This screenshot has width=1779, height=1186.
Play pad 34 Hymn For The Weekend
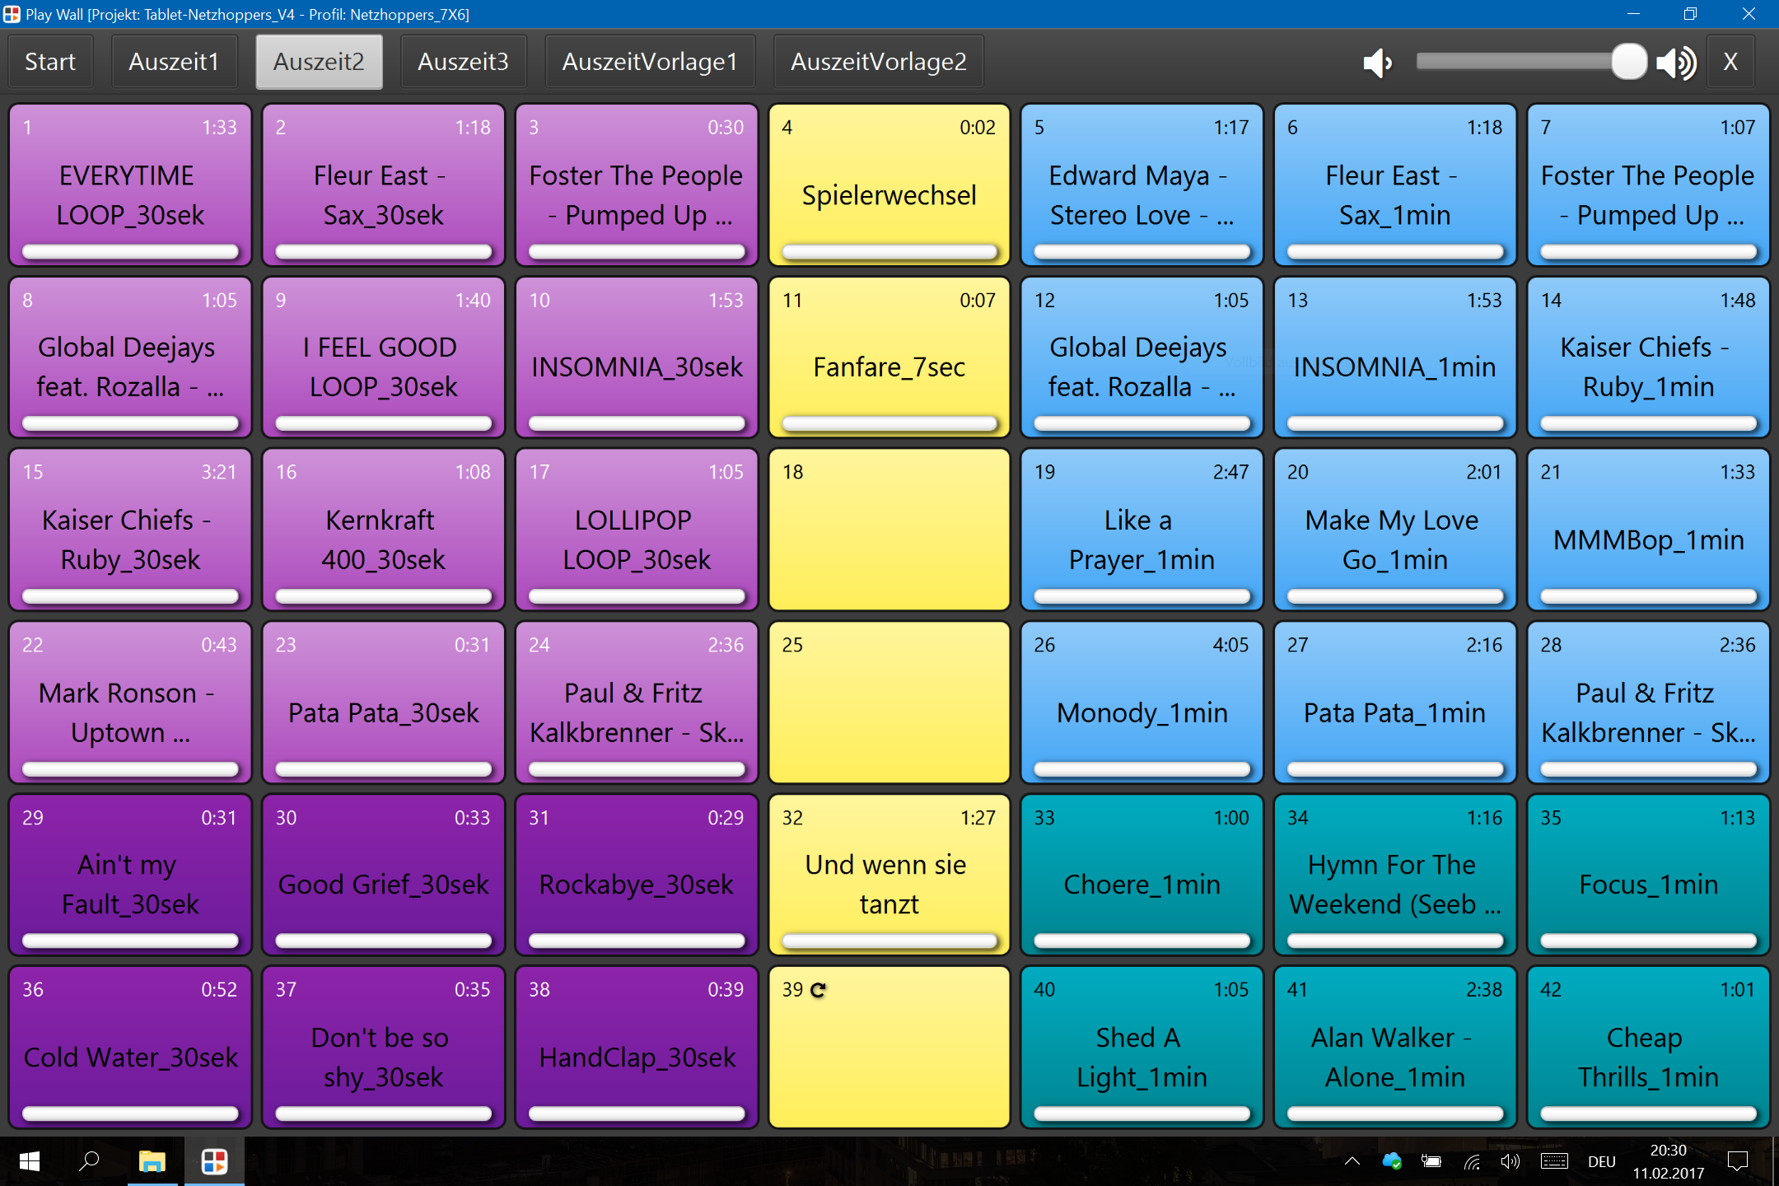point(1394,875)
